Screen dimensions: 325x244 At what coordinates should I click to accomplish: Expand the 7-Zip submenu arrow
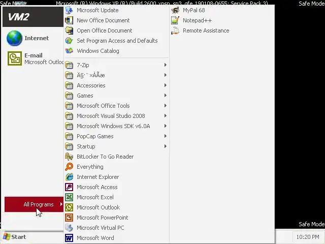click(x=165, y=65)
